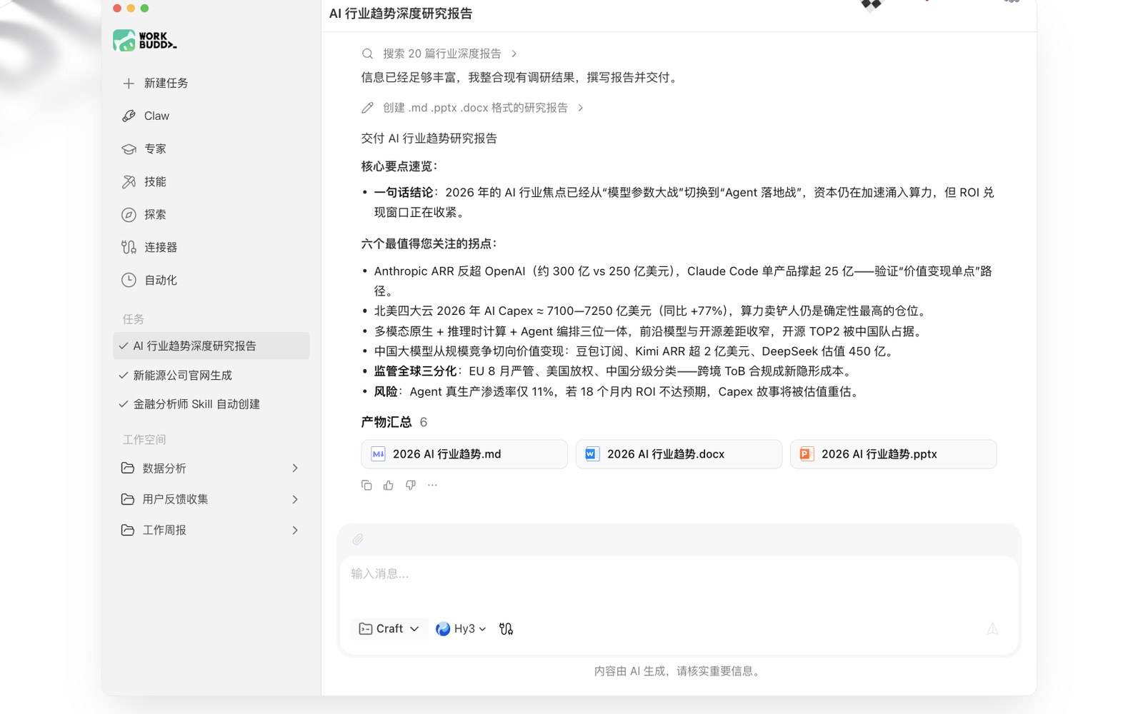The image size is (1143, 714).
Task: Open 2026 AI 行业趋势.pptx file
Action: [893, 454]
